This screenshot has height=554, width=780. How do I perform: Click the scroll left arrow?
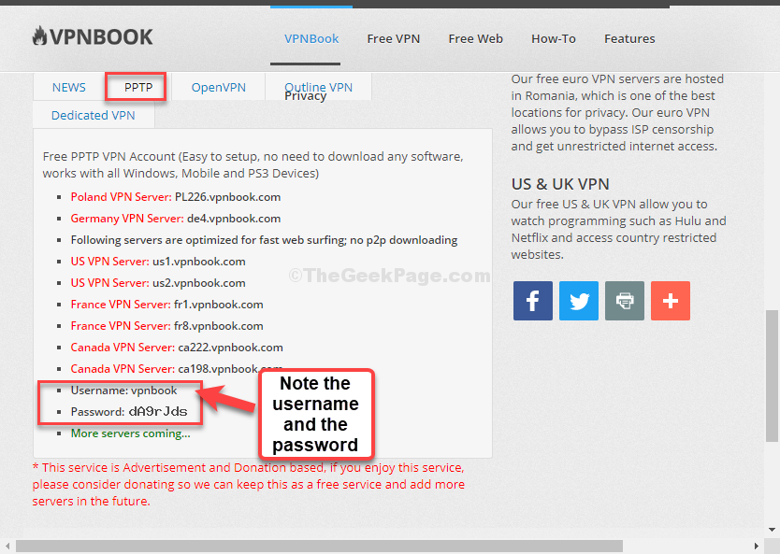pyautogui.click(x=7, y=546)
